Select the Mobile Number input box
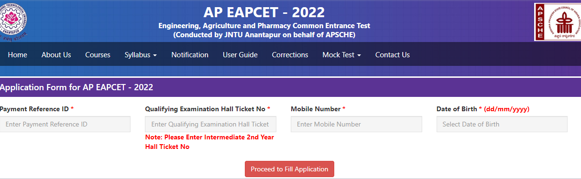581x179 pixels. [356, 124]
